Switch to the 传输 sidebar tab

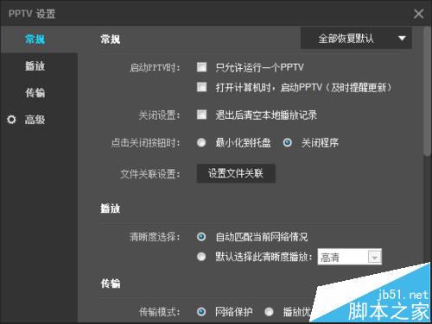point(35,93)
